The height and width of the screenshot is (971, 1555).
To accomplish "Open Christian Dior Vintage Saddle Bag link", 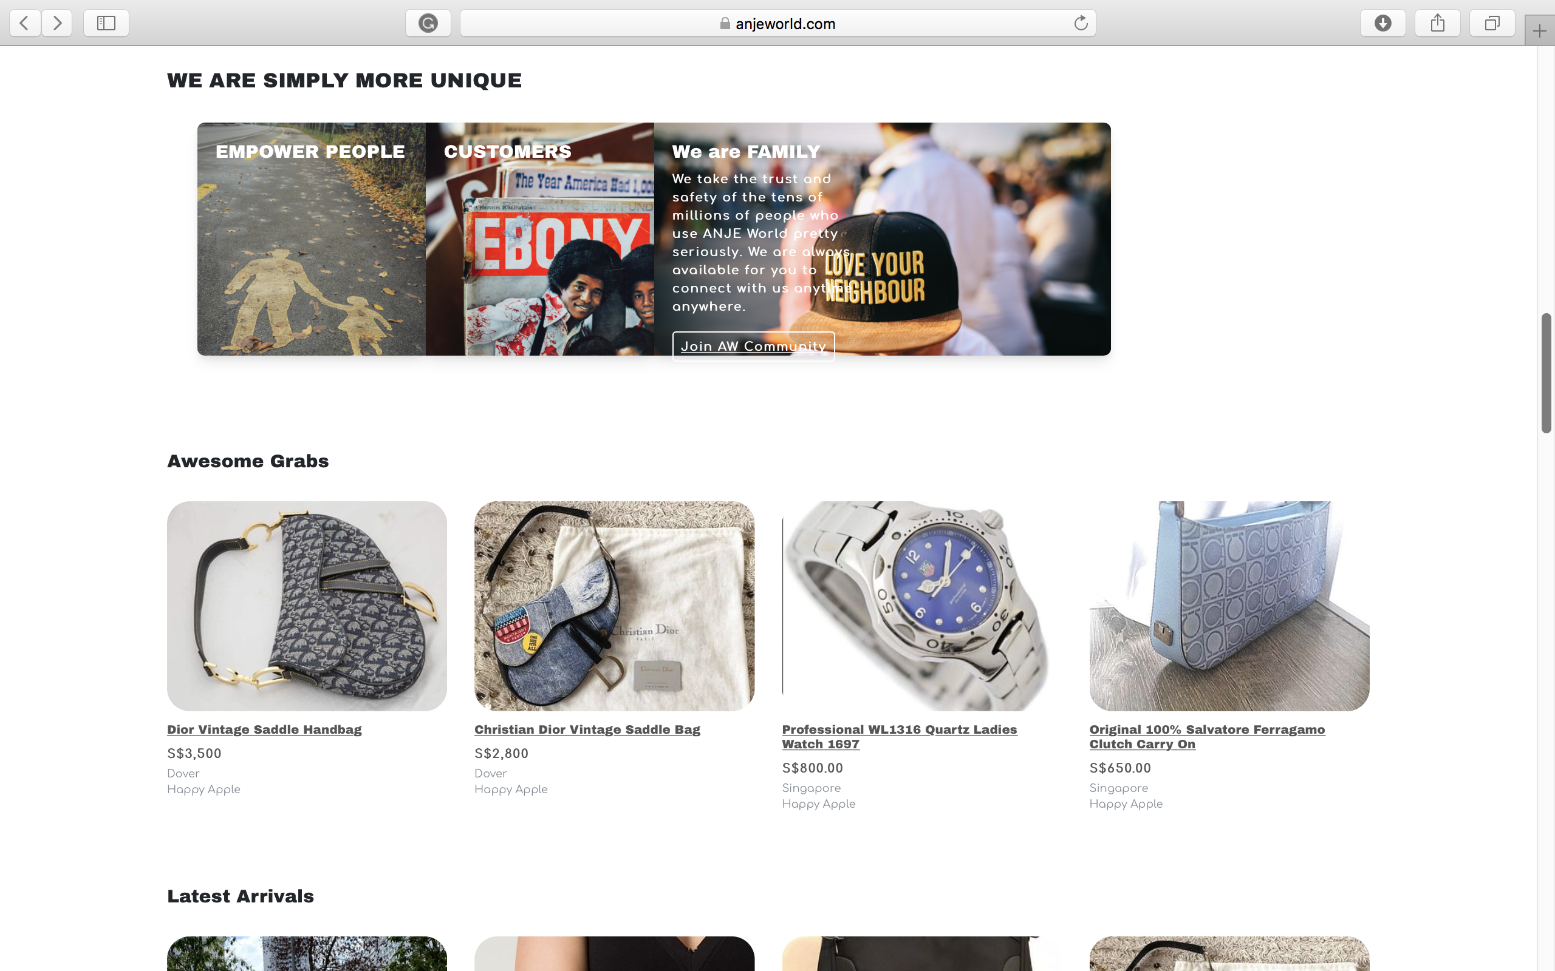I will pyautogui.click(x=587, y=729).
